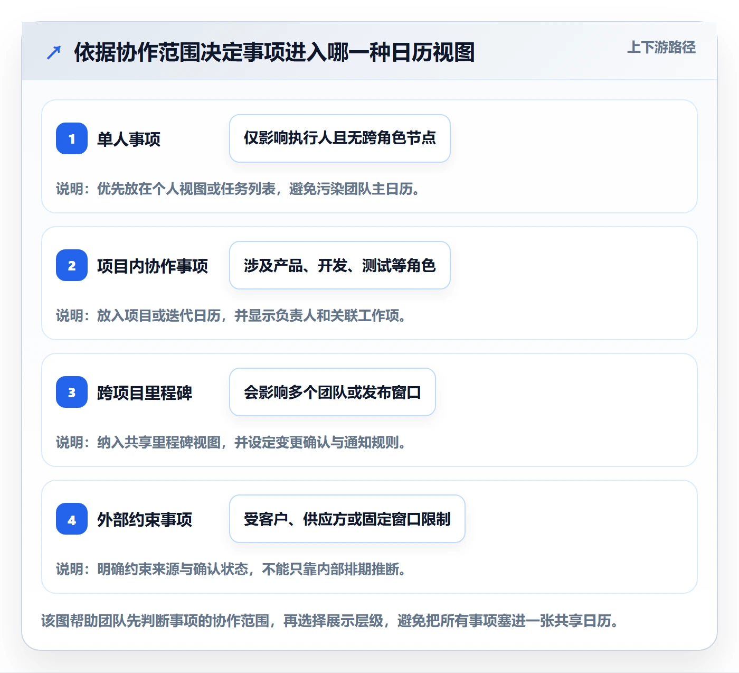Screen dimensions: 739x673
Task: Click the 会影响多个团队或发布窗口 condition box
Action: click(x=333, y=392)
